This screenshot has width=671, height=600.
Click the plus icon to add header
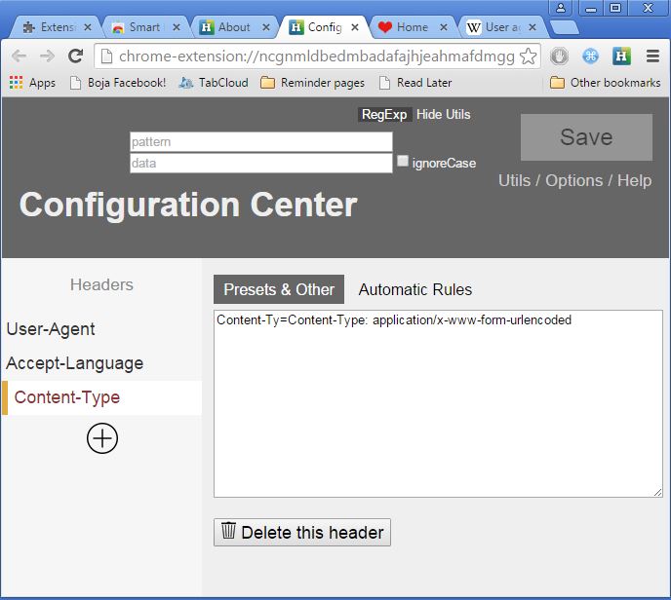point(102,438)
